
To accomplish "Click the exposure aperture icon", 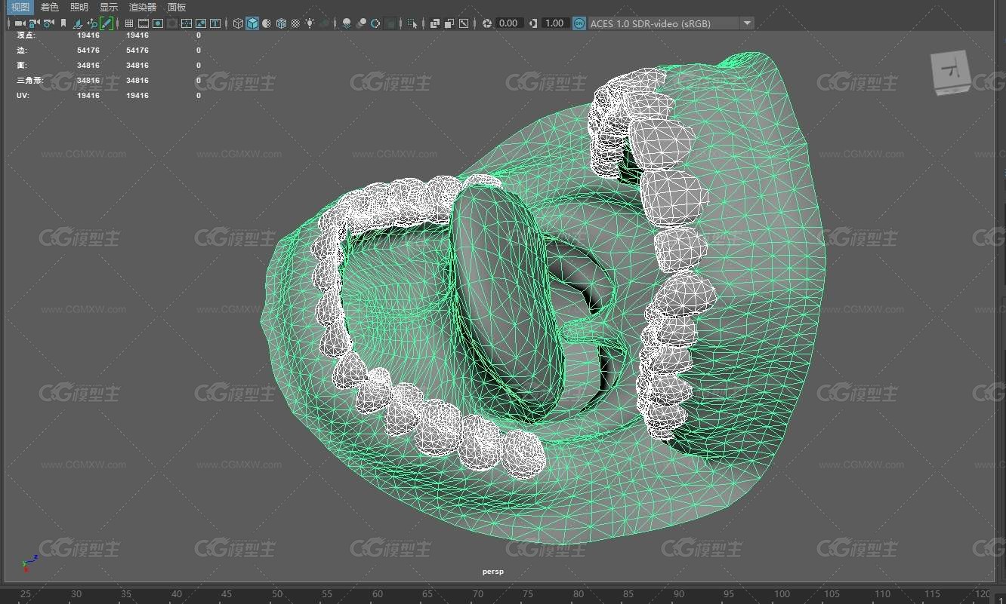I will pyautogui.click(x=487, y=23).
